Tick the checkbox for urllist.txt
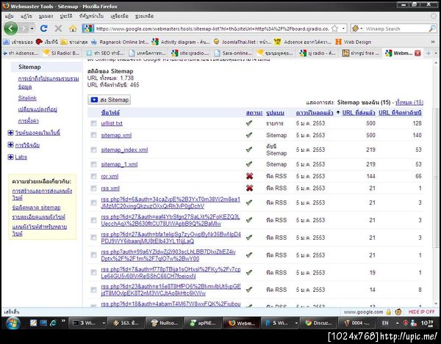Viewport: 441px width, 344px height. tap(93, 123)
